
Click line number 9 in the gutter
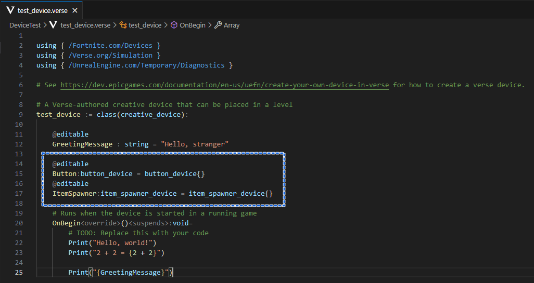pyautogui.click(x=20, y=114)
